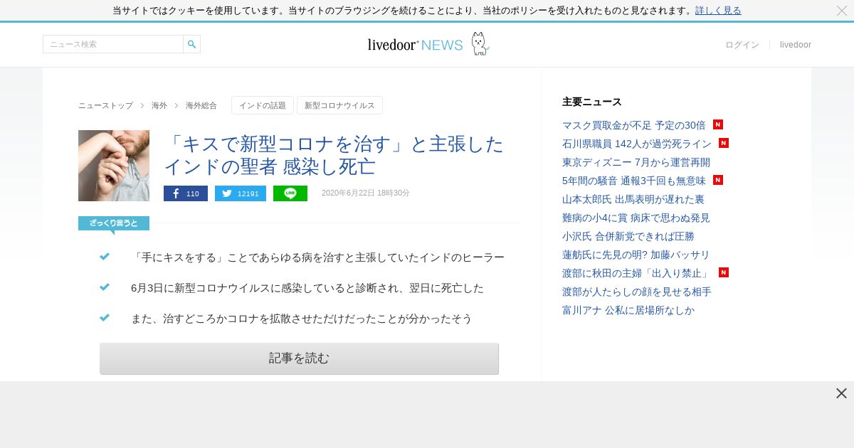Image resolution: width=854 pixels, height=448 pixels.
Task: Open headline 難病の小4に賞 病床で思わぬ発見
Action: pos(636,218)
